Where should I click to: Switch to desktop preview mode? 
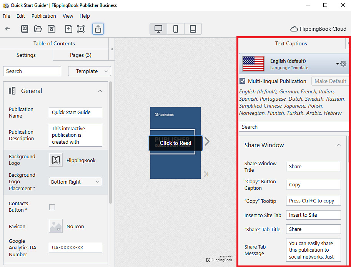(x=158, y=29)
